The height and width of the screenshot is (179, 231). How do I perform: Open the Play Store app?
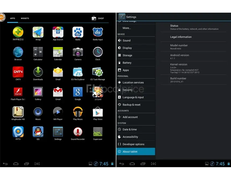point(98,112)
